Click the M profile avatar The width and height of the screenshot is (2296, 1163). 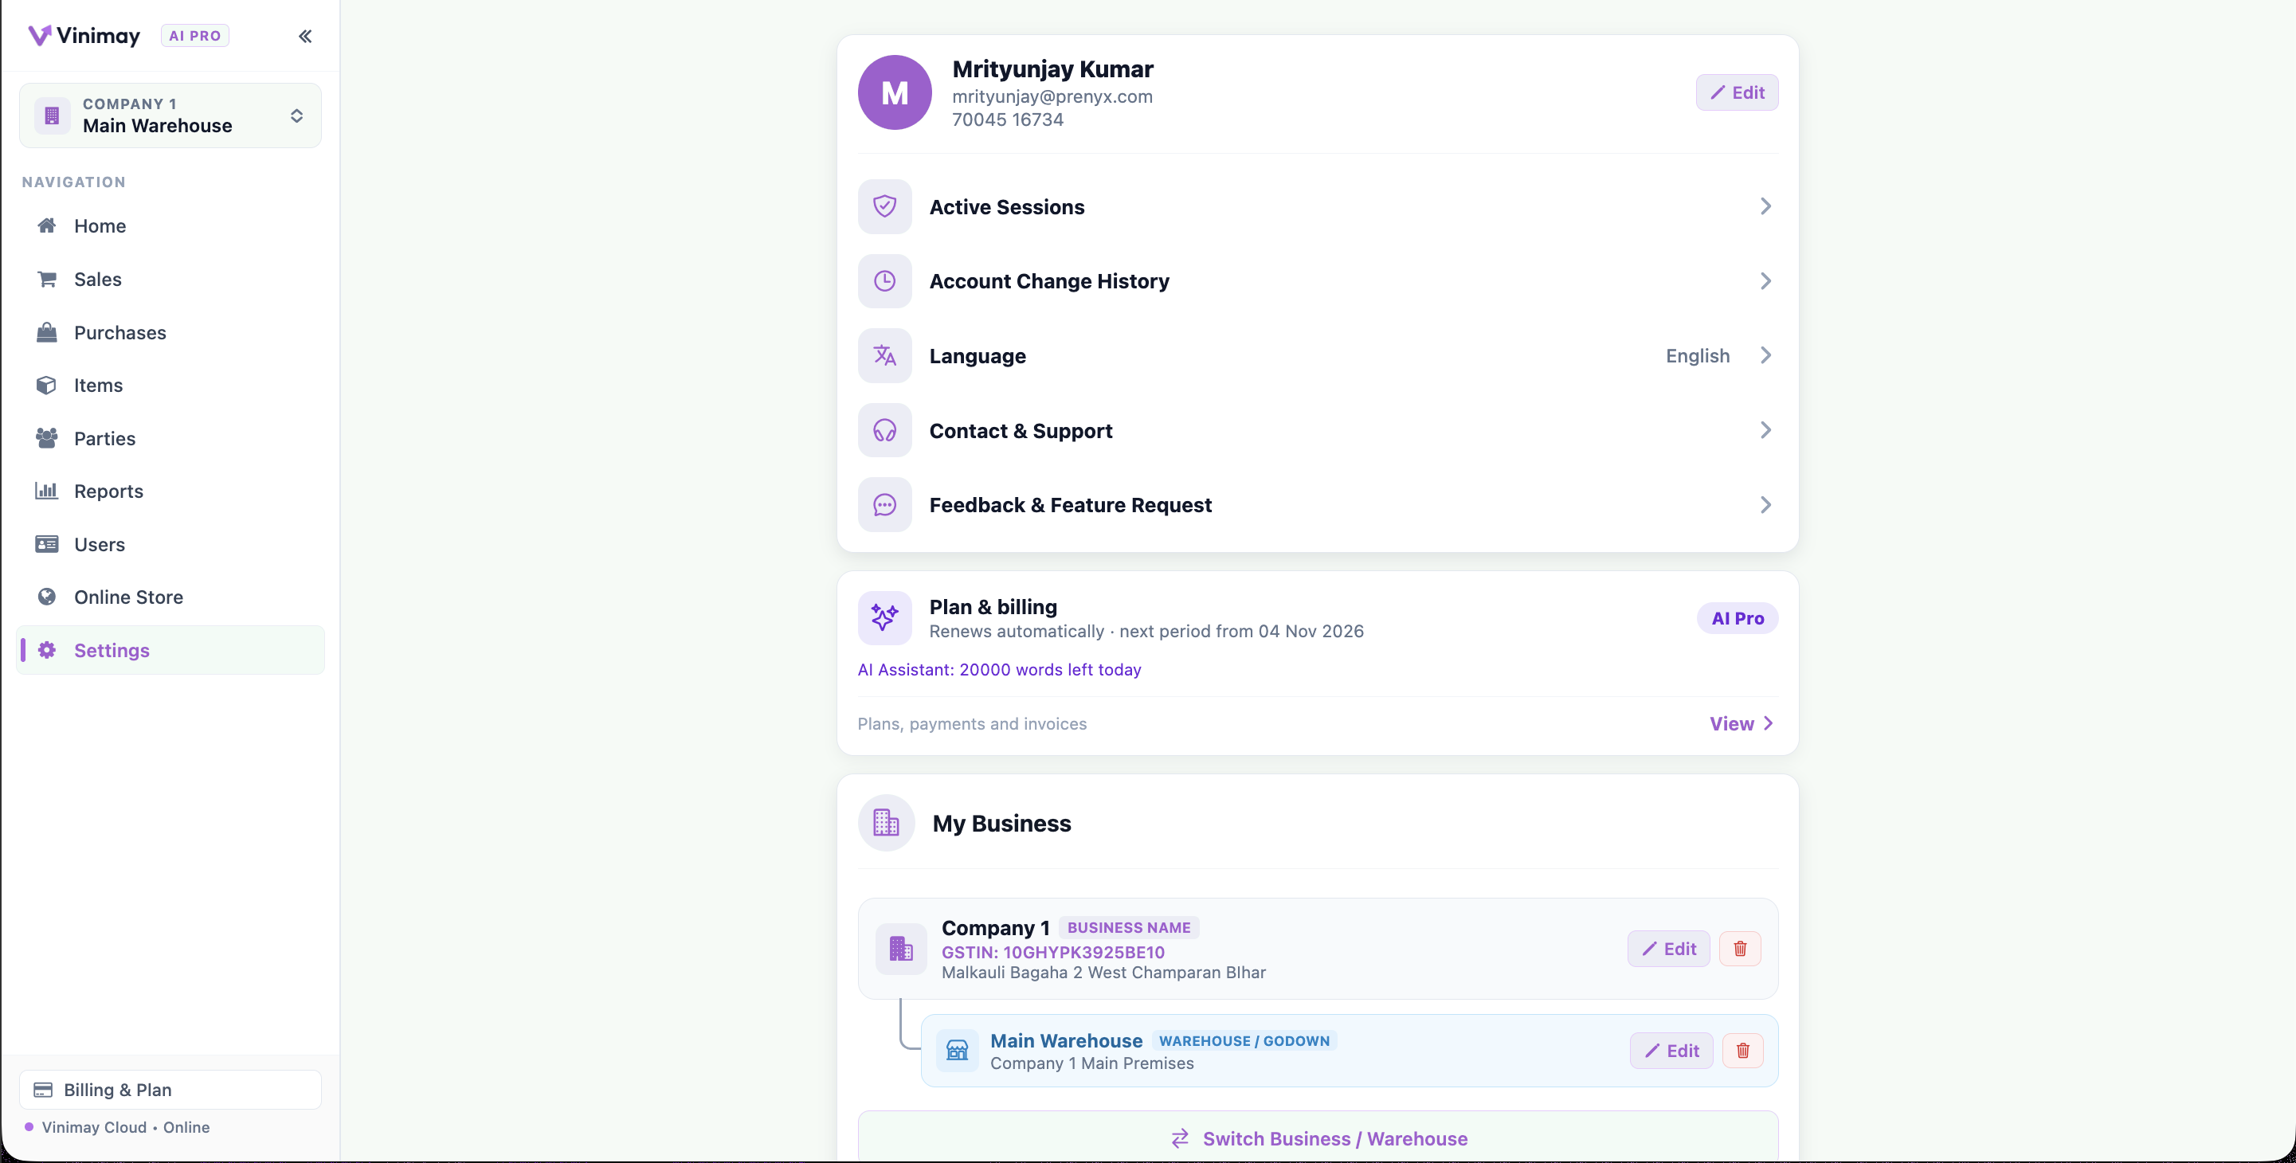[x=895, y=92]
